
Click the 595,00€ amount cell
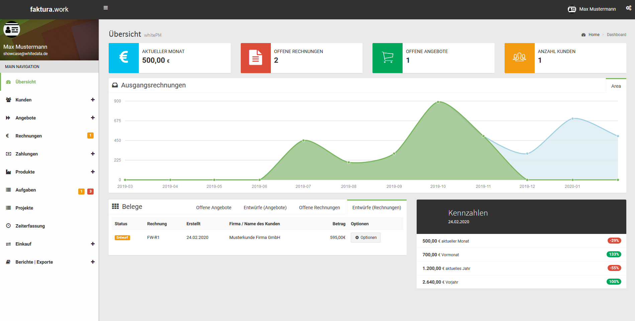point(338,238)
